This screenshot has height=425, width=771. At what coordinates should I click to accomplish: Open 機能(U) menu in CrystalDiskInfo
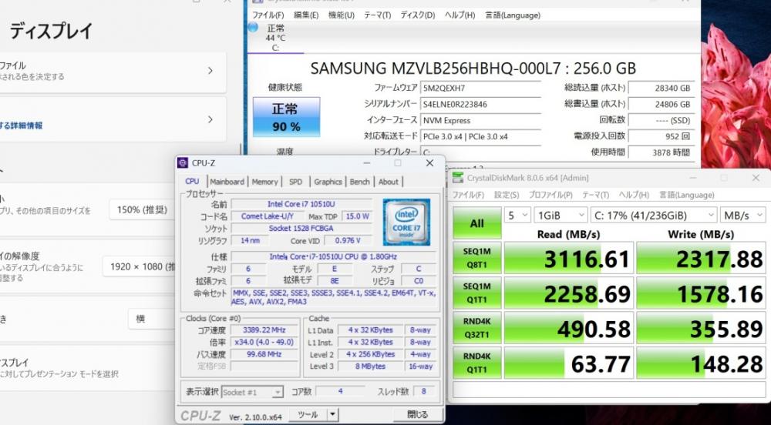(342, 15)
